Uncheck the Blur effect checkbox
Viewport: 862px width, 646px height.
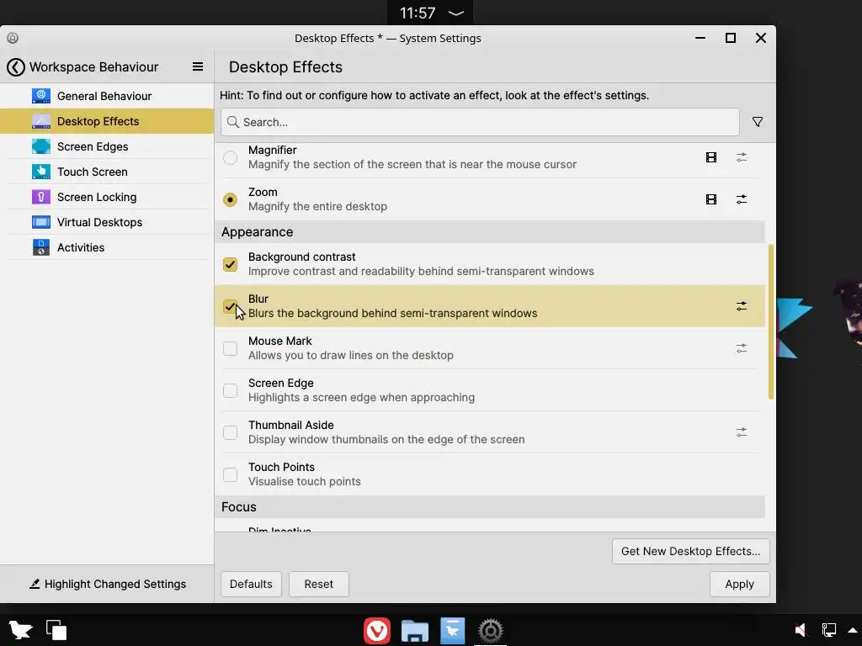(x=230, y=306)
